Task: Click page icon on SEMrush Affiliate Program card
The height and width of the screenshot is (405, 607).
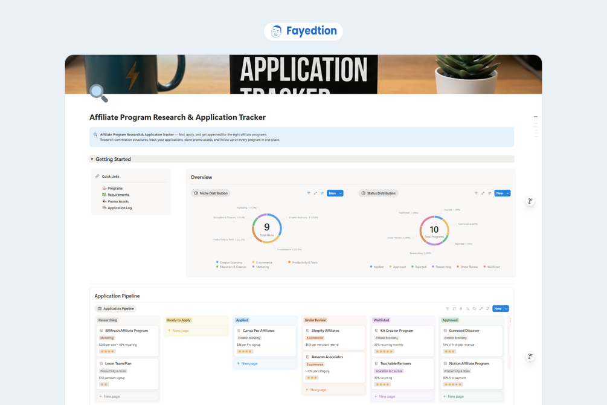Action: [101, 331]
